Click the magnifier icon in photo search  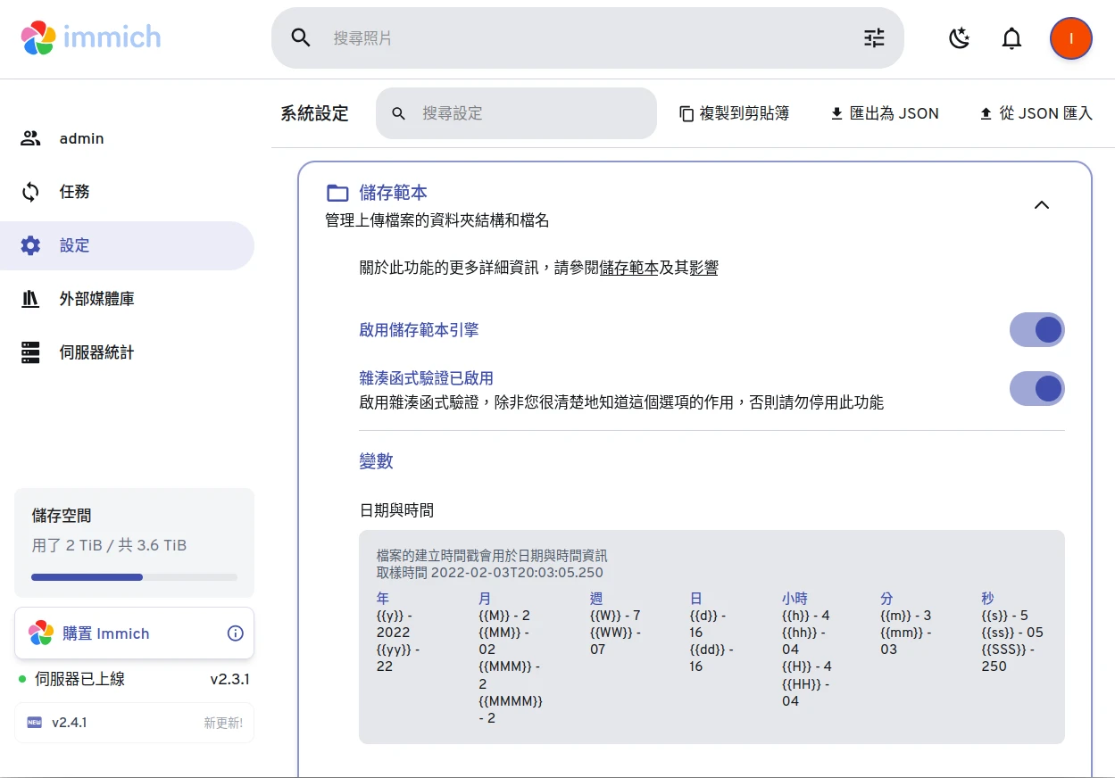[301, 37]
